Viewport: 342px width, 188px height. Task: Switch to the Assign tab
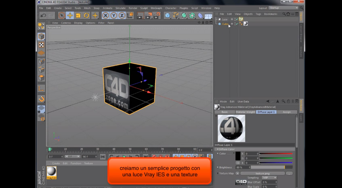(x=287, y=112)
